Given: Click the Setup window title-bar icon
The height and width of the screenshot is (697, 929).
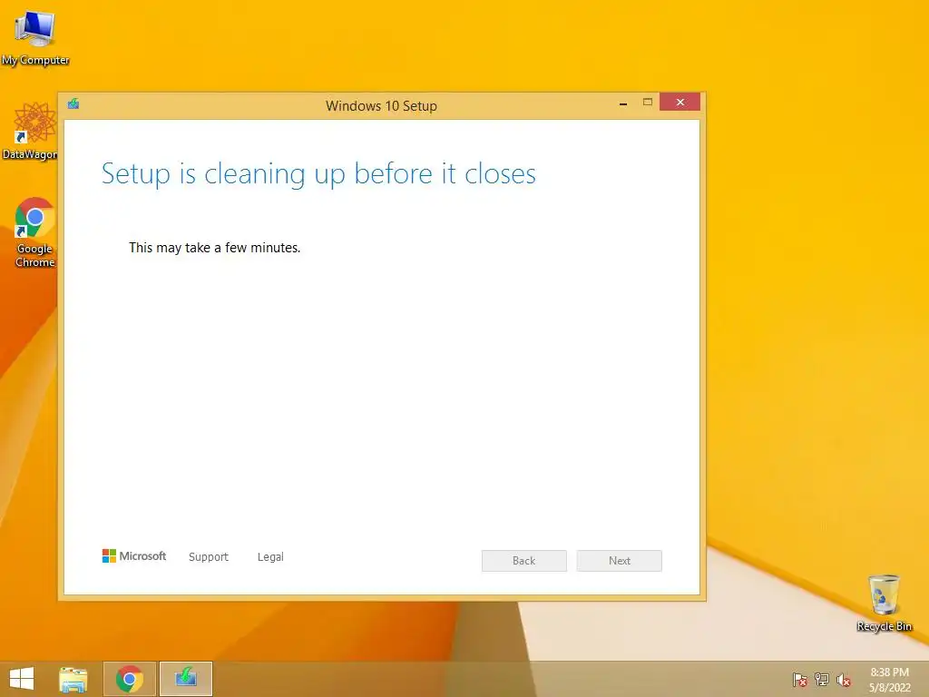Looking at the screenshot, I should [73, 104].
